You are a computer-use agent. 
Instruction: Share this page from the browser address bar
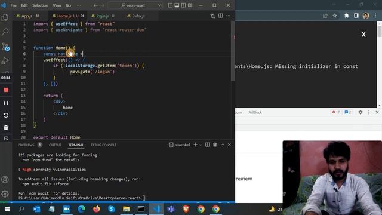click(x=325, y=16)
